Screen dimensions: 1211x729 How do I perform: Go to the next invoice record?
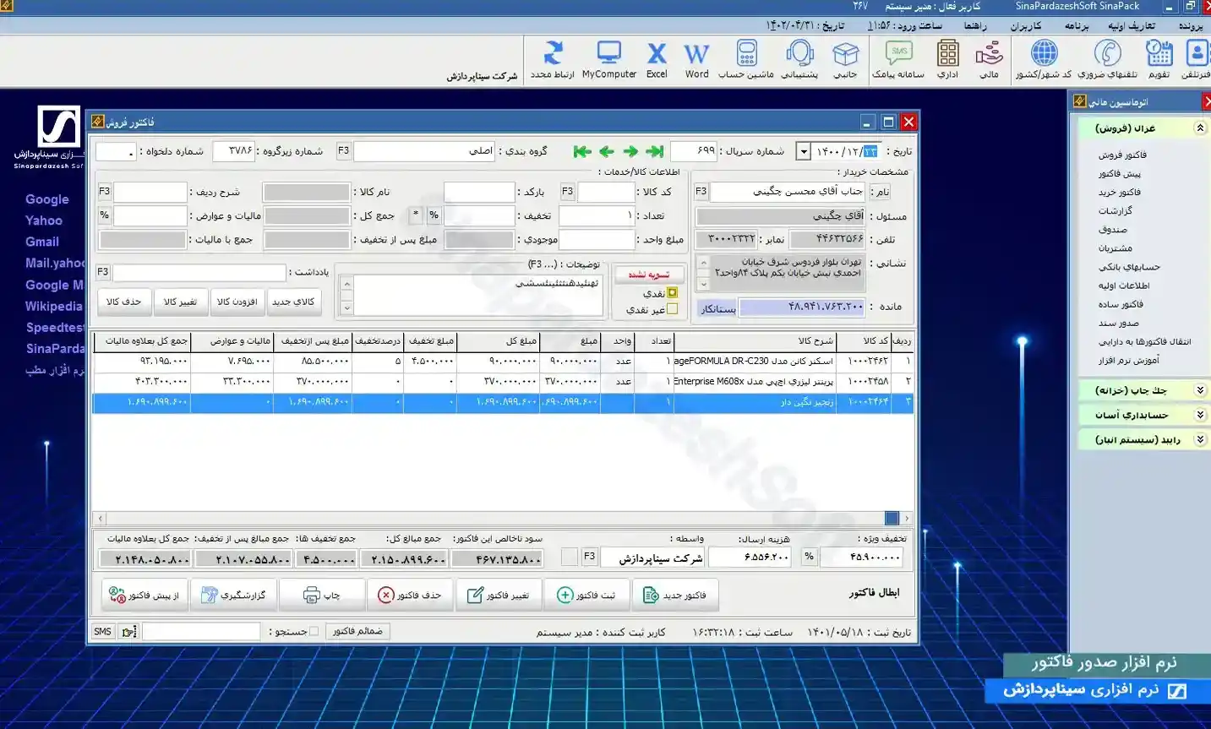coord(630,151)
